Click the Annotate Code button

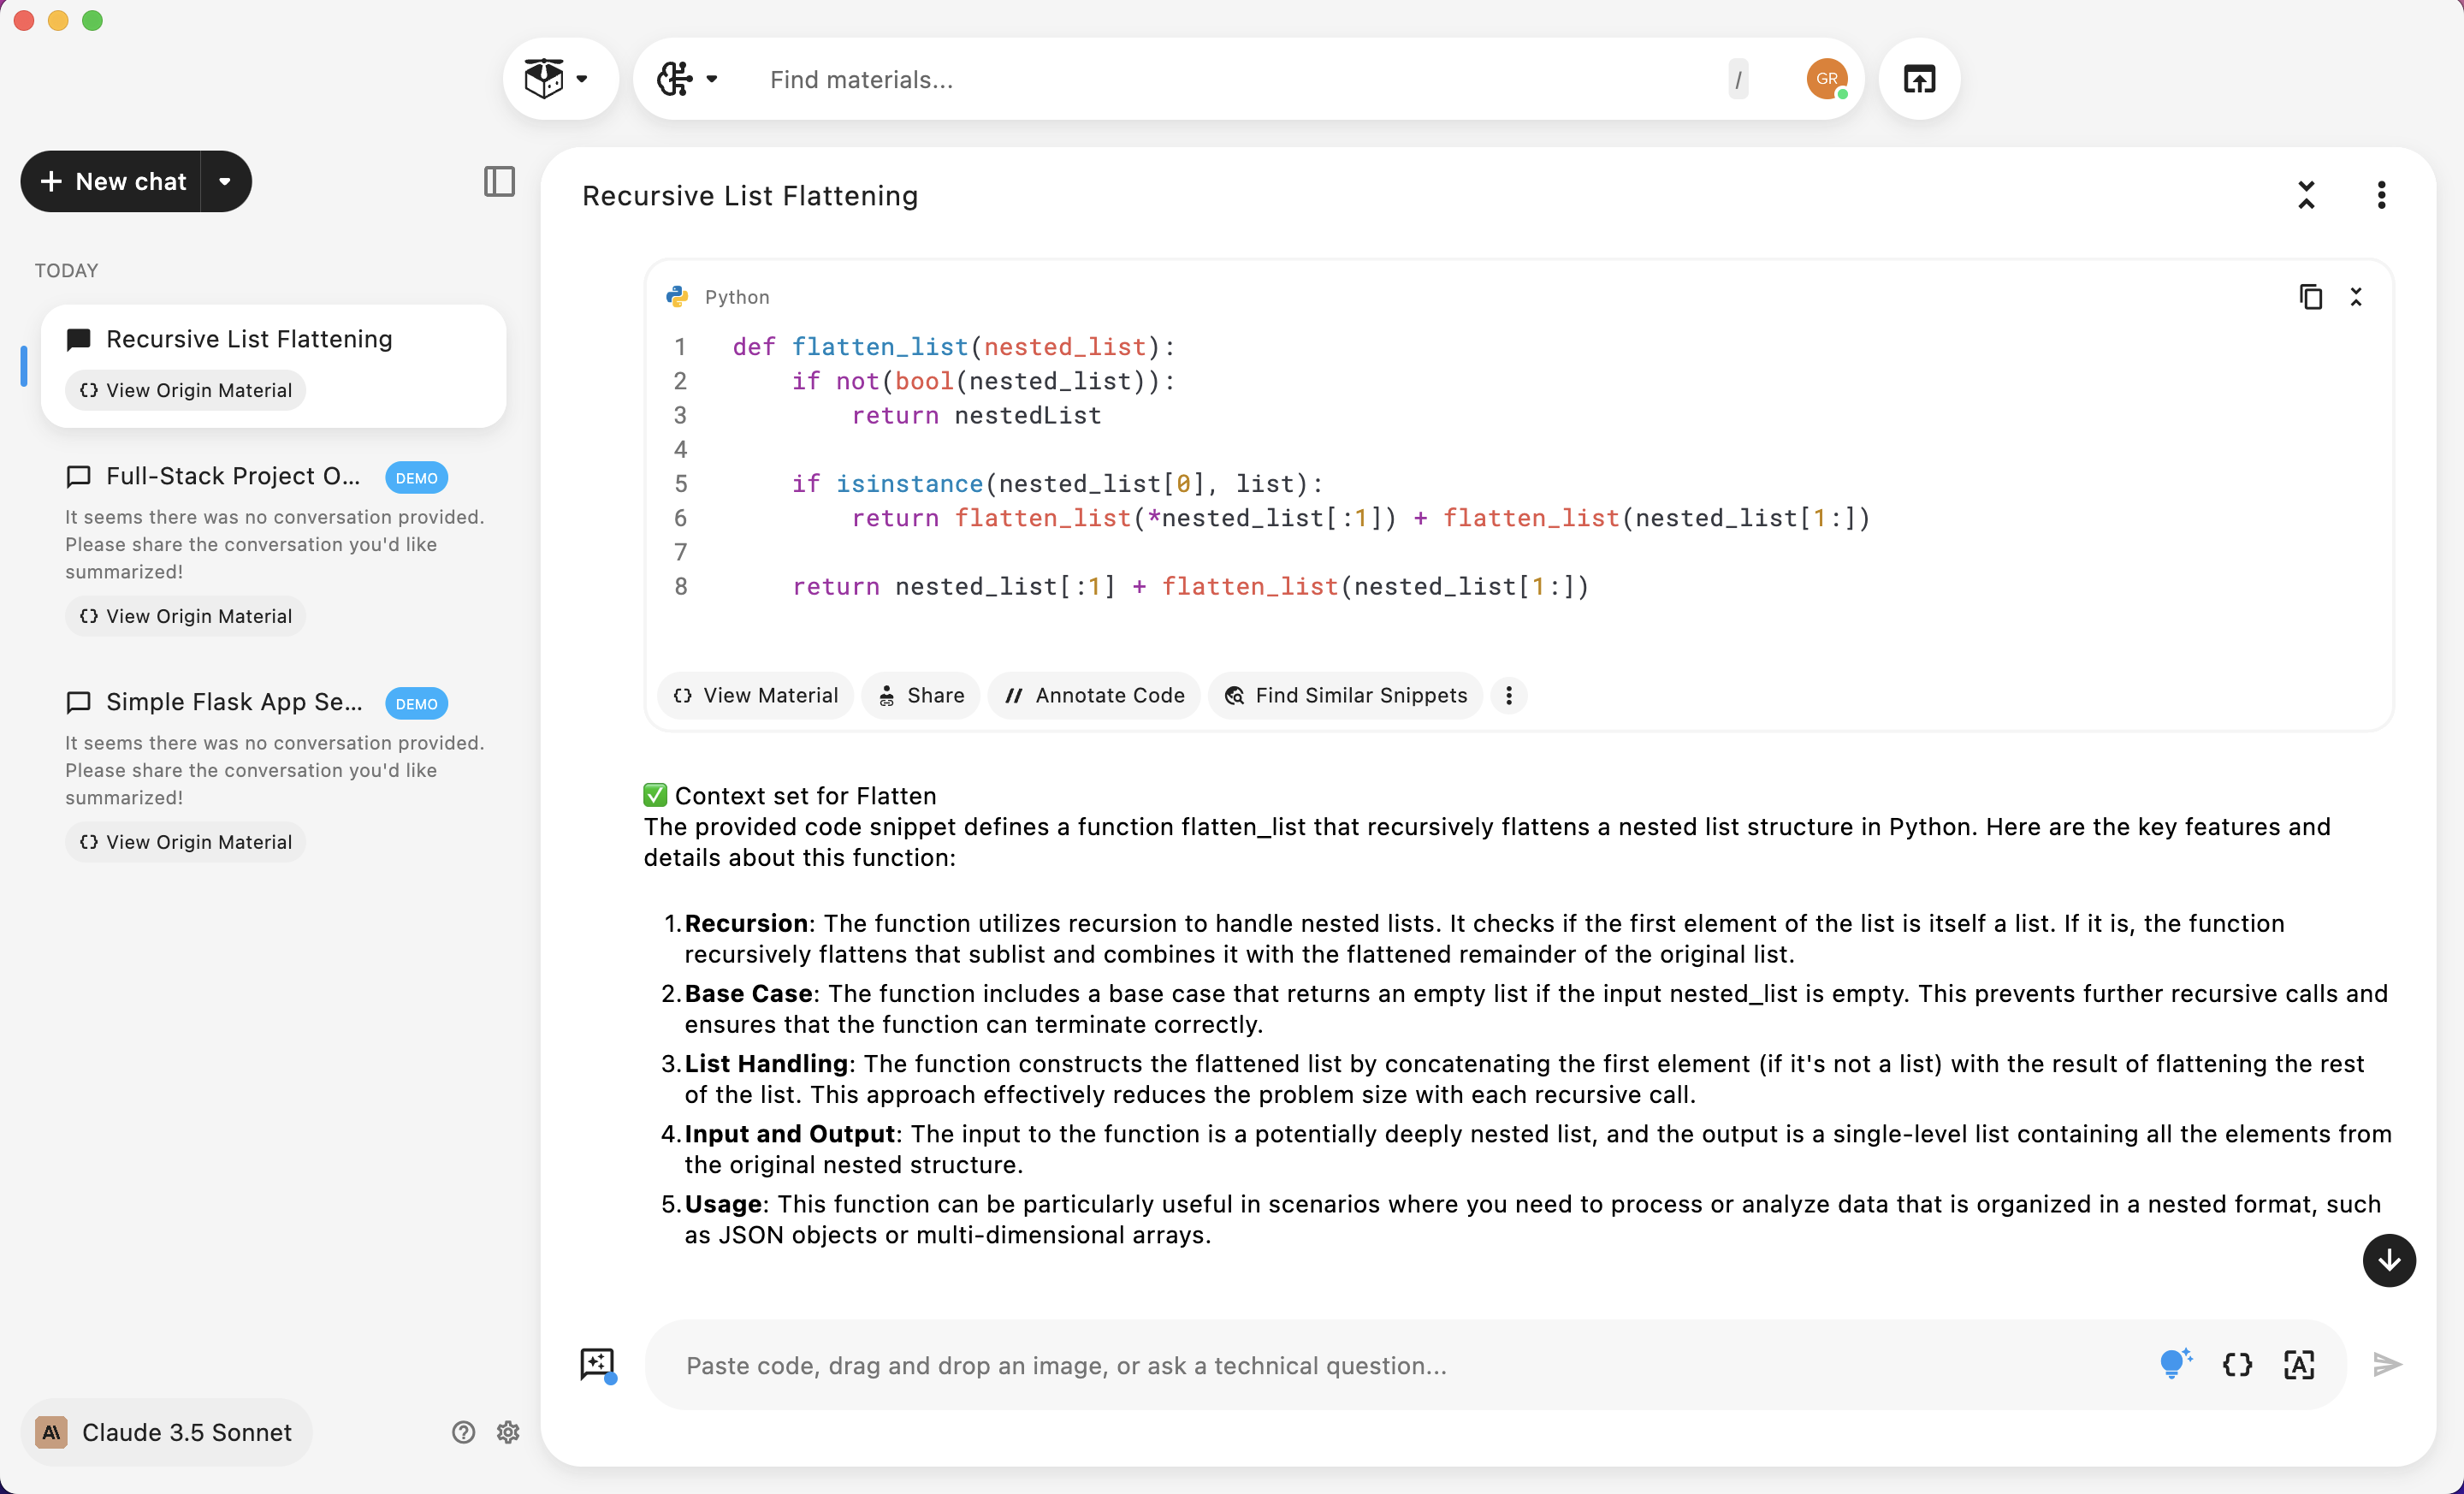pyautogui.click(x=1094, y=695)
